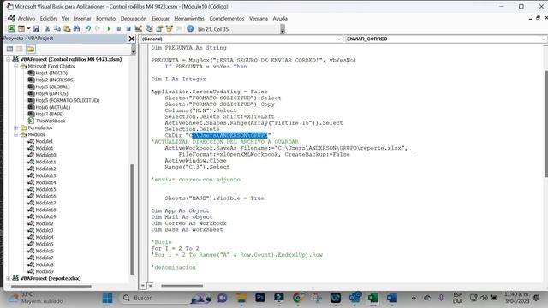This screenshot has height=308, width=548.
Task: Open the Ventana menu
Action: (x=259, y=19)
